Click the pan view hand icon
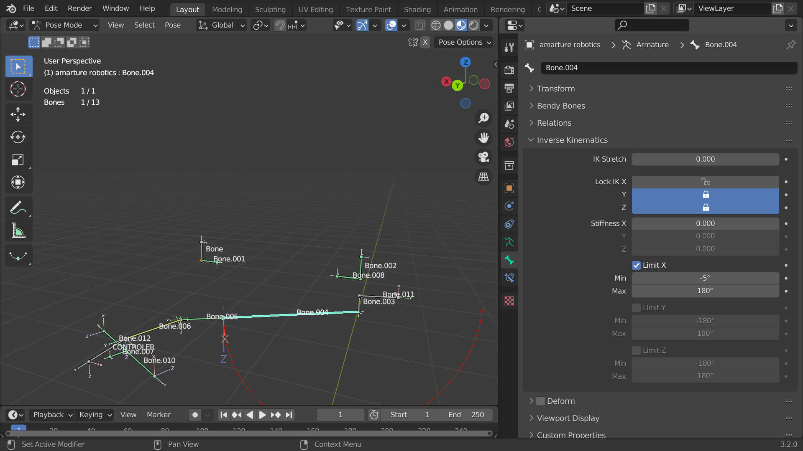 click(x=483, y=138)
